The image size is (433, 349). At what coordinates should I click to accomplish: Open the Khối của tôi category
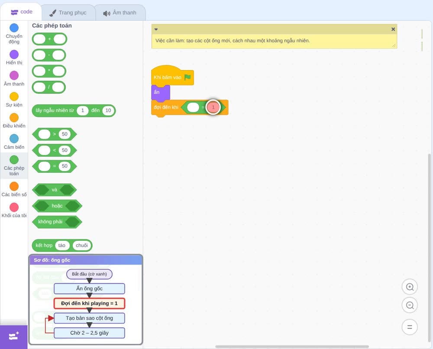click(x=14, y=210)
